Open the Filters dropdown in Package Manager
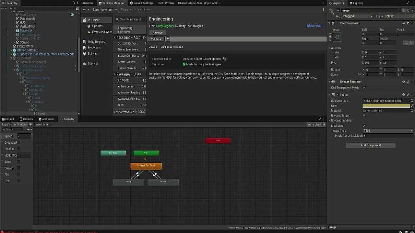The height and width of the screenshot is (233, 415). click(126, 10)
